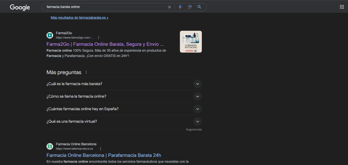
Task: Open "Más resultados de farmaciabarata.es" link
Action: coord(80,17)
